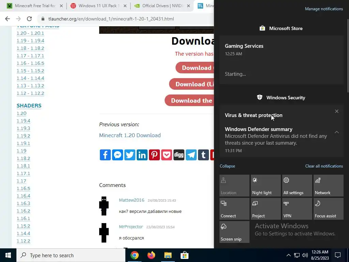Collapse the quick actions panel

(x=227, y=166)
